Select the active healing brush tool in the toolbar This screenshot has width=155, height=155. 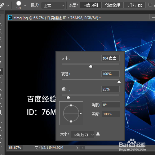[1, 71]
